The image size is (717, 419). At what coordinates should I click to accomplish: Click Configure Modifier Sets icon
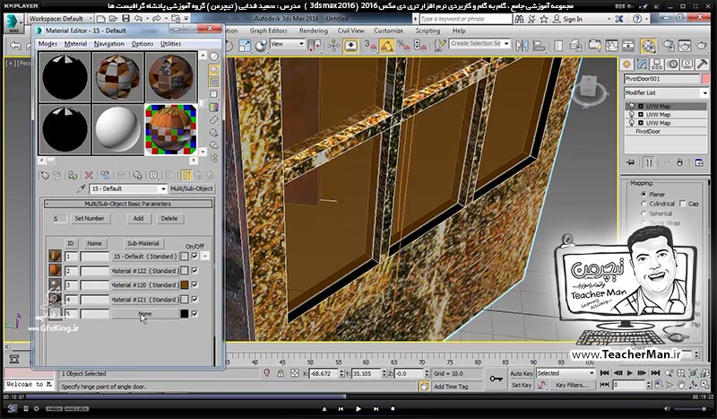click(x=699, y=162)
